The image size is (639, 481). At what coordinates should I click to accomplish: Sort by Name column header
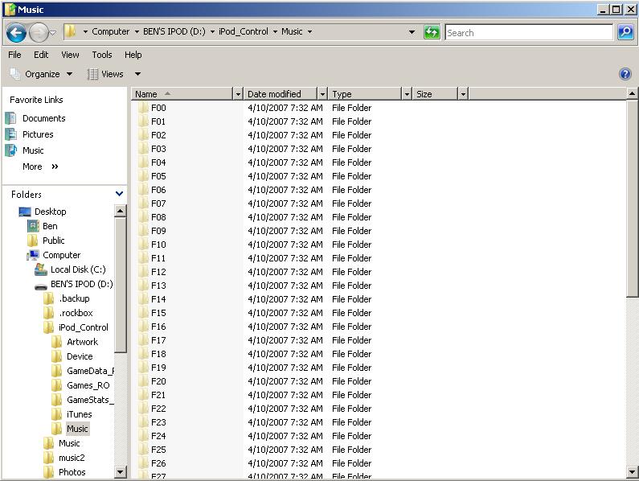click(x=182, y=94)
